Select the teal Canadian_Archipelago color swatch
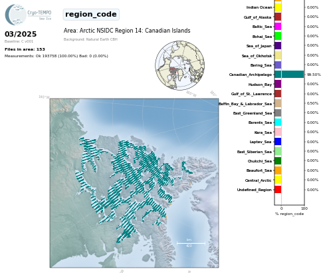The height and width of the screenshot is (273, 327). point(278,75)
